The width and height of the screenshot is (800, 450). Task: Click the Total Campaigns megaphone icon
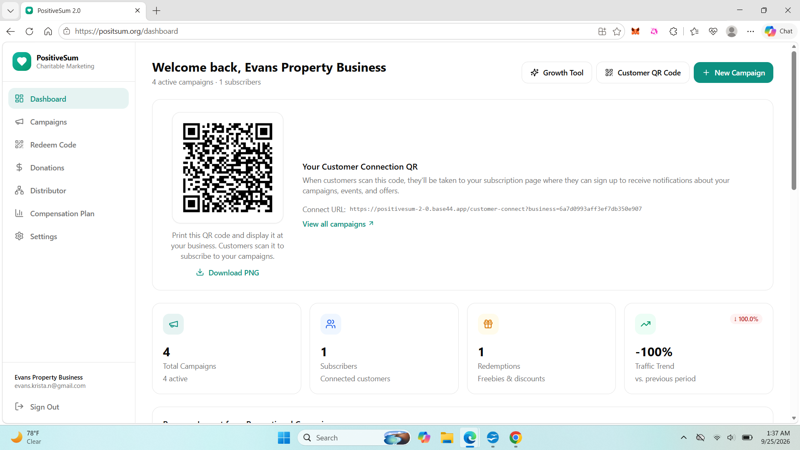click(x=173, y=324)
